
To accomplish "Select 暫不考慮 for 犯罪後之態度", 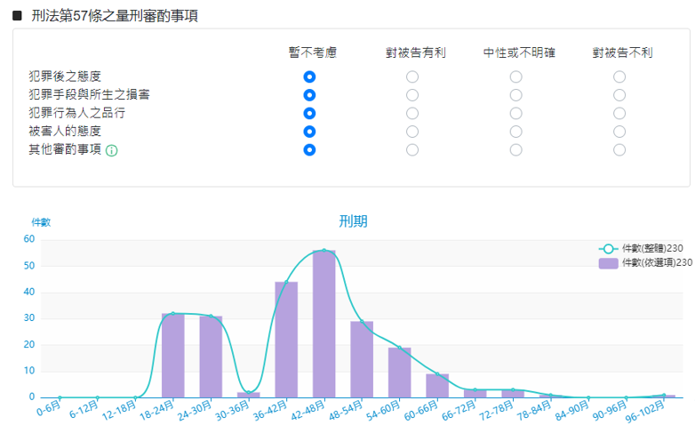I will coord(309,77).
